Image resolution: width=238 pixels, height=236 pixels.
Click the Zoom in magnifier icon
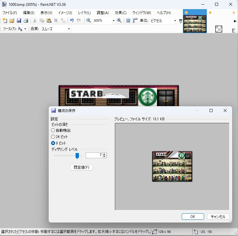119,21
